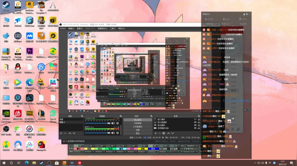Toggle visibility of 显示器捕获 source

click(x=195, y=122)
